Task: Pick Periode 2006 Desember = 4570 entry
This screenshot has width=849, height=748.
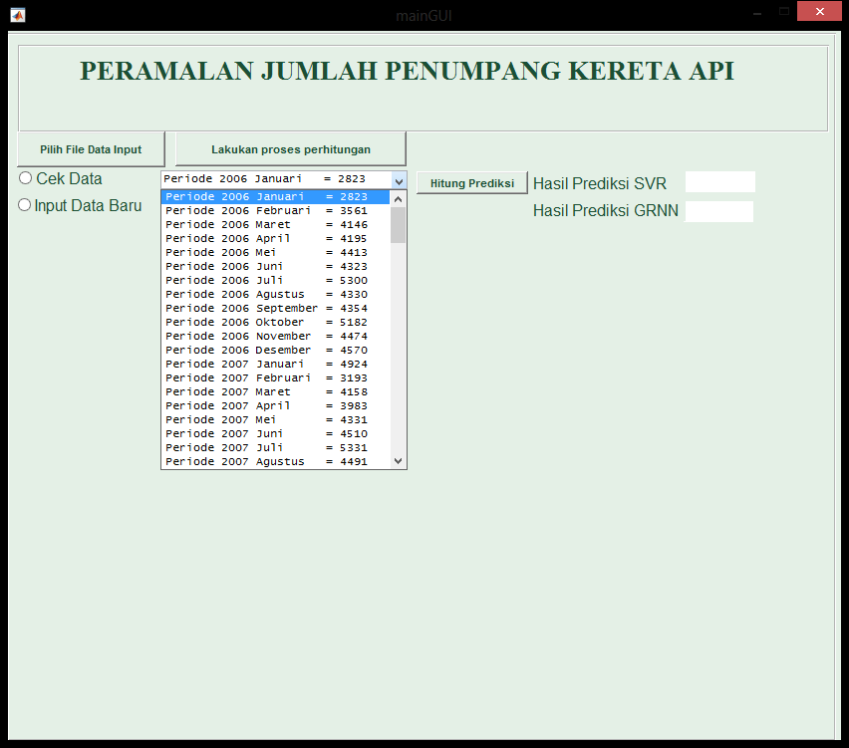Action: click(x=266, y=351)
